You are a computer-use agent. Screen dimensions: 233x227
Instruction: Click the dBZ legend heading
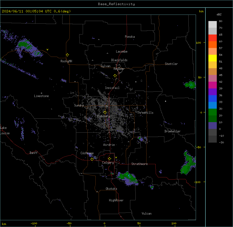219,15
